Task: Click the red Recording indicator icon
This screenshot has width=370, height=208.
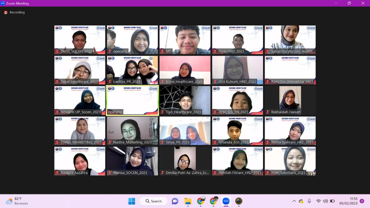Action: 6,12
